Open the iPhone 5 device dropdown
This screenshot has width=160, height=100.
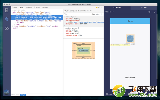tap(109, 12)
